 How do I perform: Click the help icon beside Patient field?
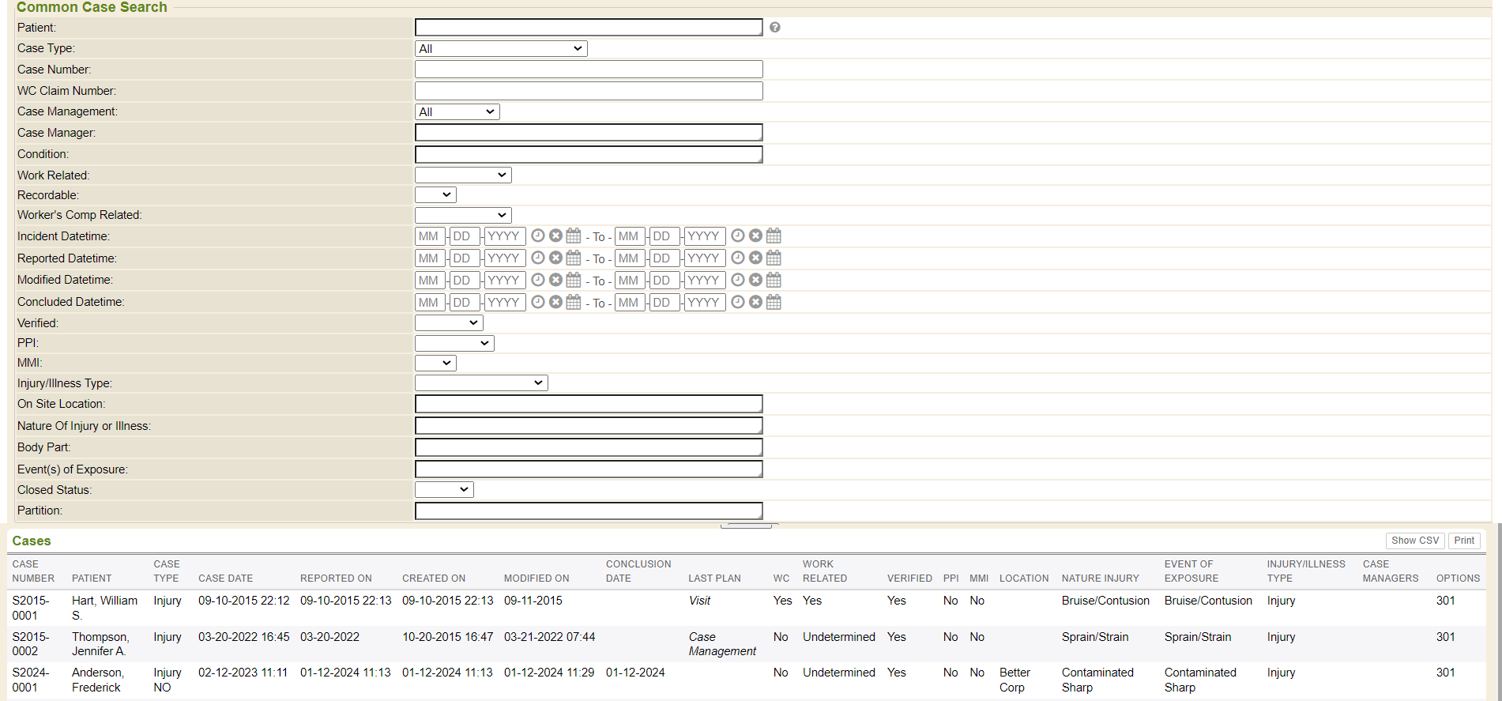(x=775, y=28)
